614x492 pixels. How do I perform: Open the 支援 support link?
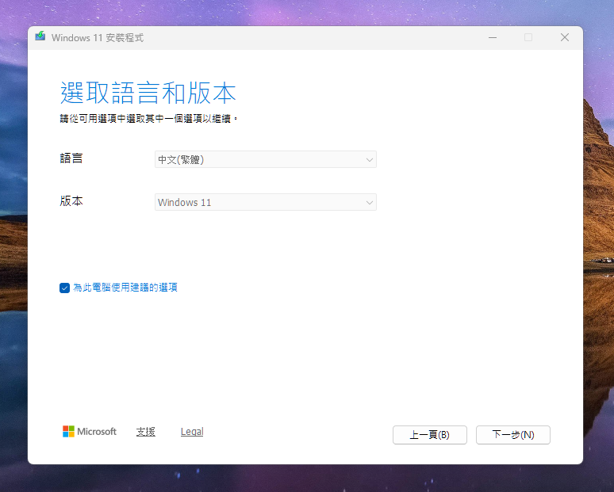pos(145,432)
